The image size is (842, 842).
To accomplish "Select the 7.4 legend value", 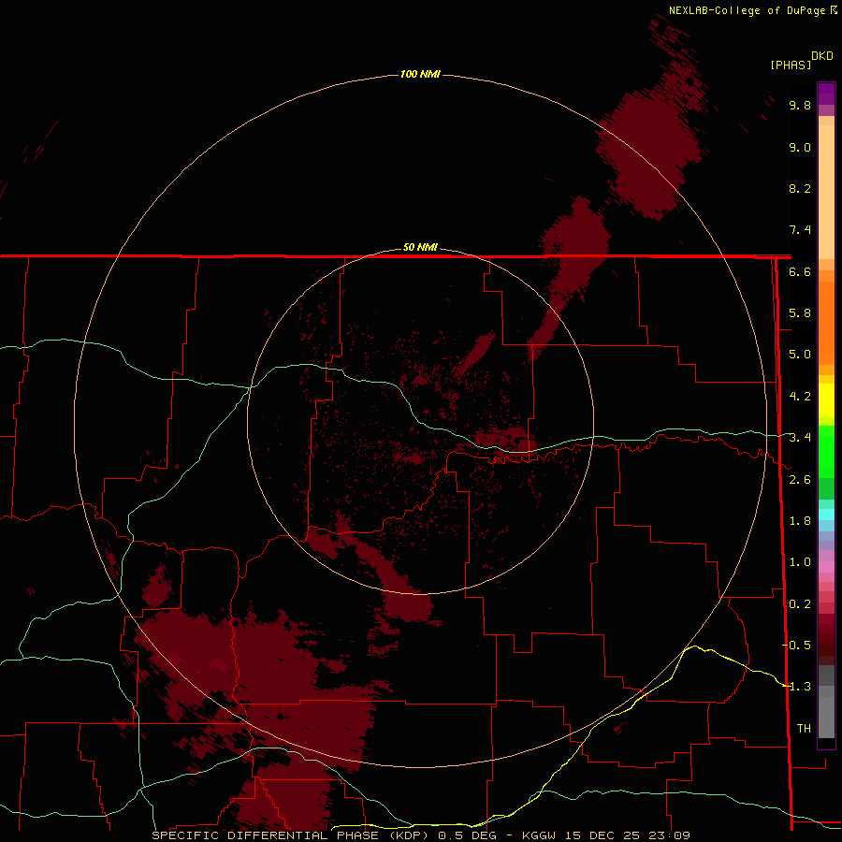I will 800,230.
